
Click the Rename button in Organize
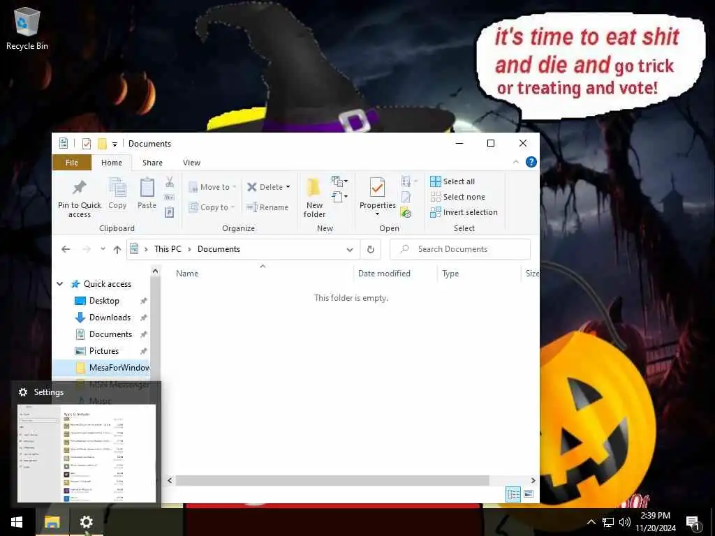tap(267, 207)
